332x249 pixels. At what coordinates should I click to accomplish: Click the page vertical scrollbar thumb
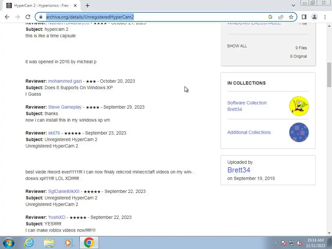click(329, 75)
